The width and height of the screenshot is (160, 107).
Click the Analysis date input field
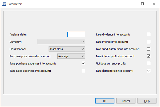pos(76,34)
